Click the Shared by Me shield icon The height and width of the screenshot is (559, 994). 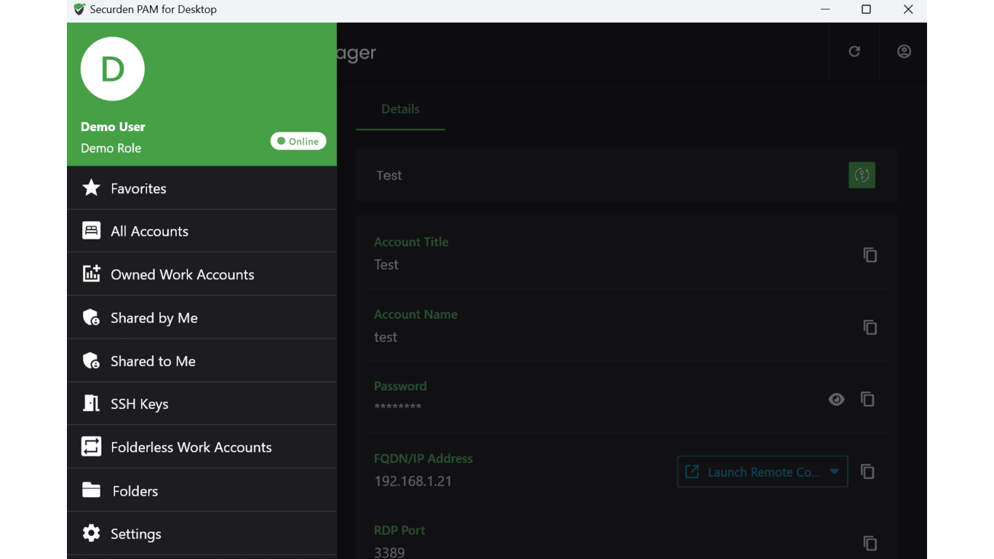coord(91,317)
